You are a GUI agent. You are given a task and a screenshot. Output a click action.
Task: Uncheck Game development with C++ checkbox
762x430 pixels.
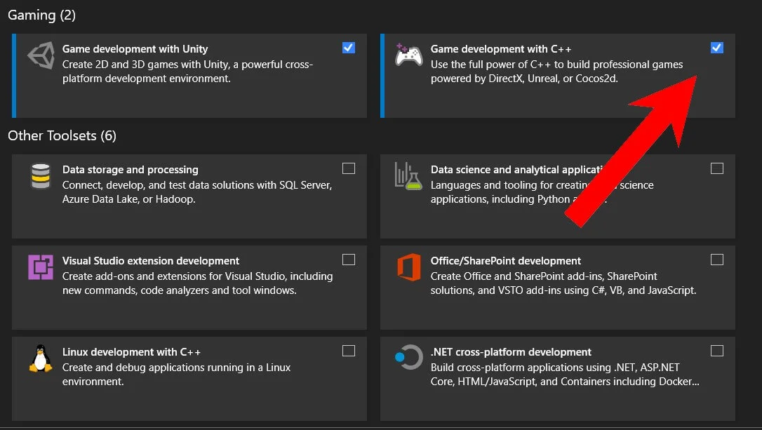716,48
